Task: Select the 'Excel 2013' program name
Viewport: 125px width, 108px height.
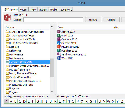Action: [x=67, y=36]
